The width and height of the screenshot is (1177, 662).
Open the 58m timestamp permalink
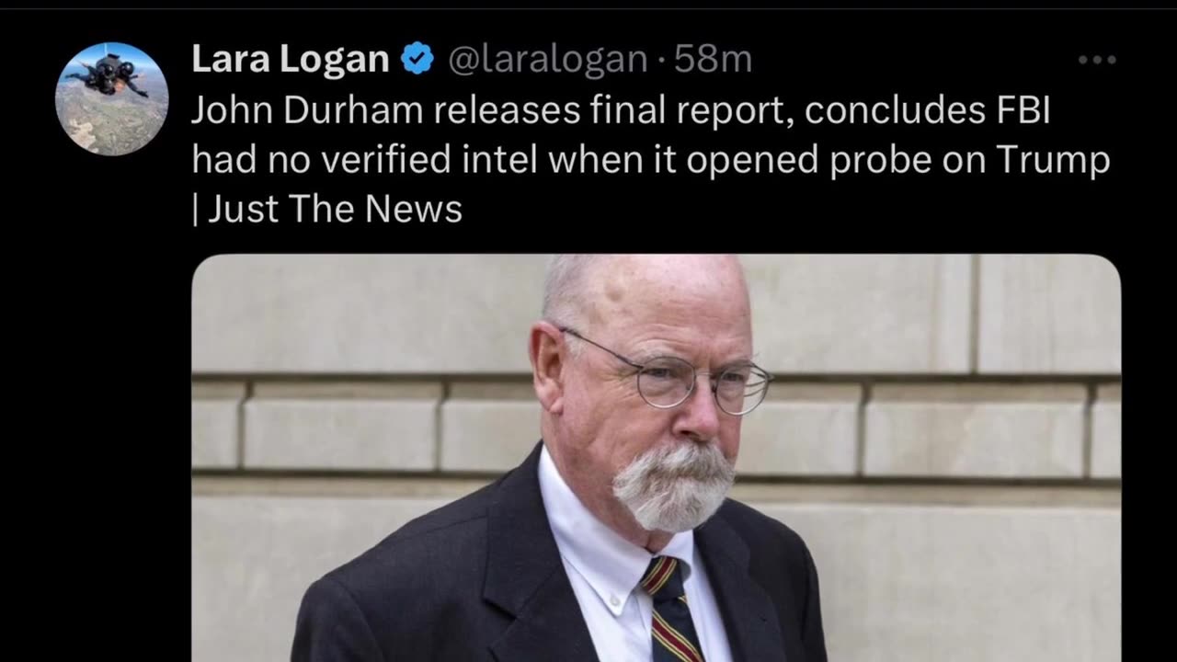pyautogui.click(x=713, y=60)
